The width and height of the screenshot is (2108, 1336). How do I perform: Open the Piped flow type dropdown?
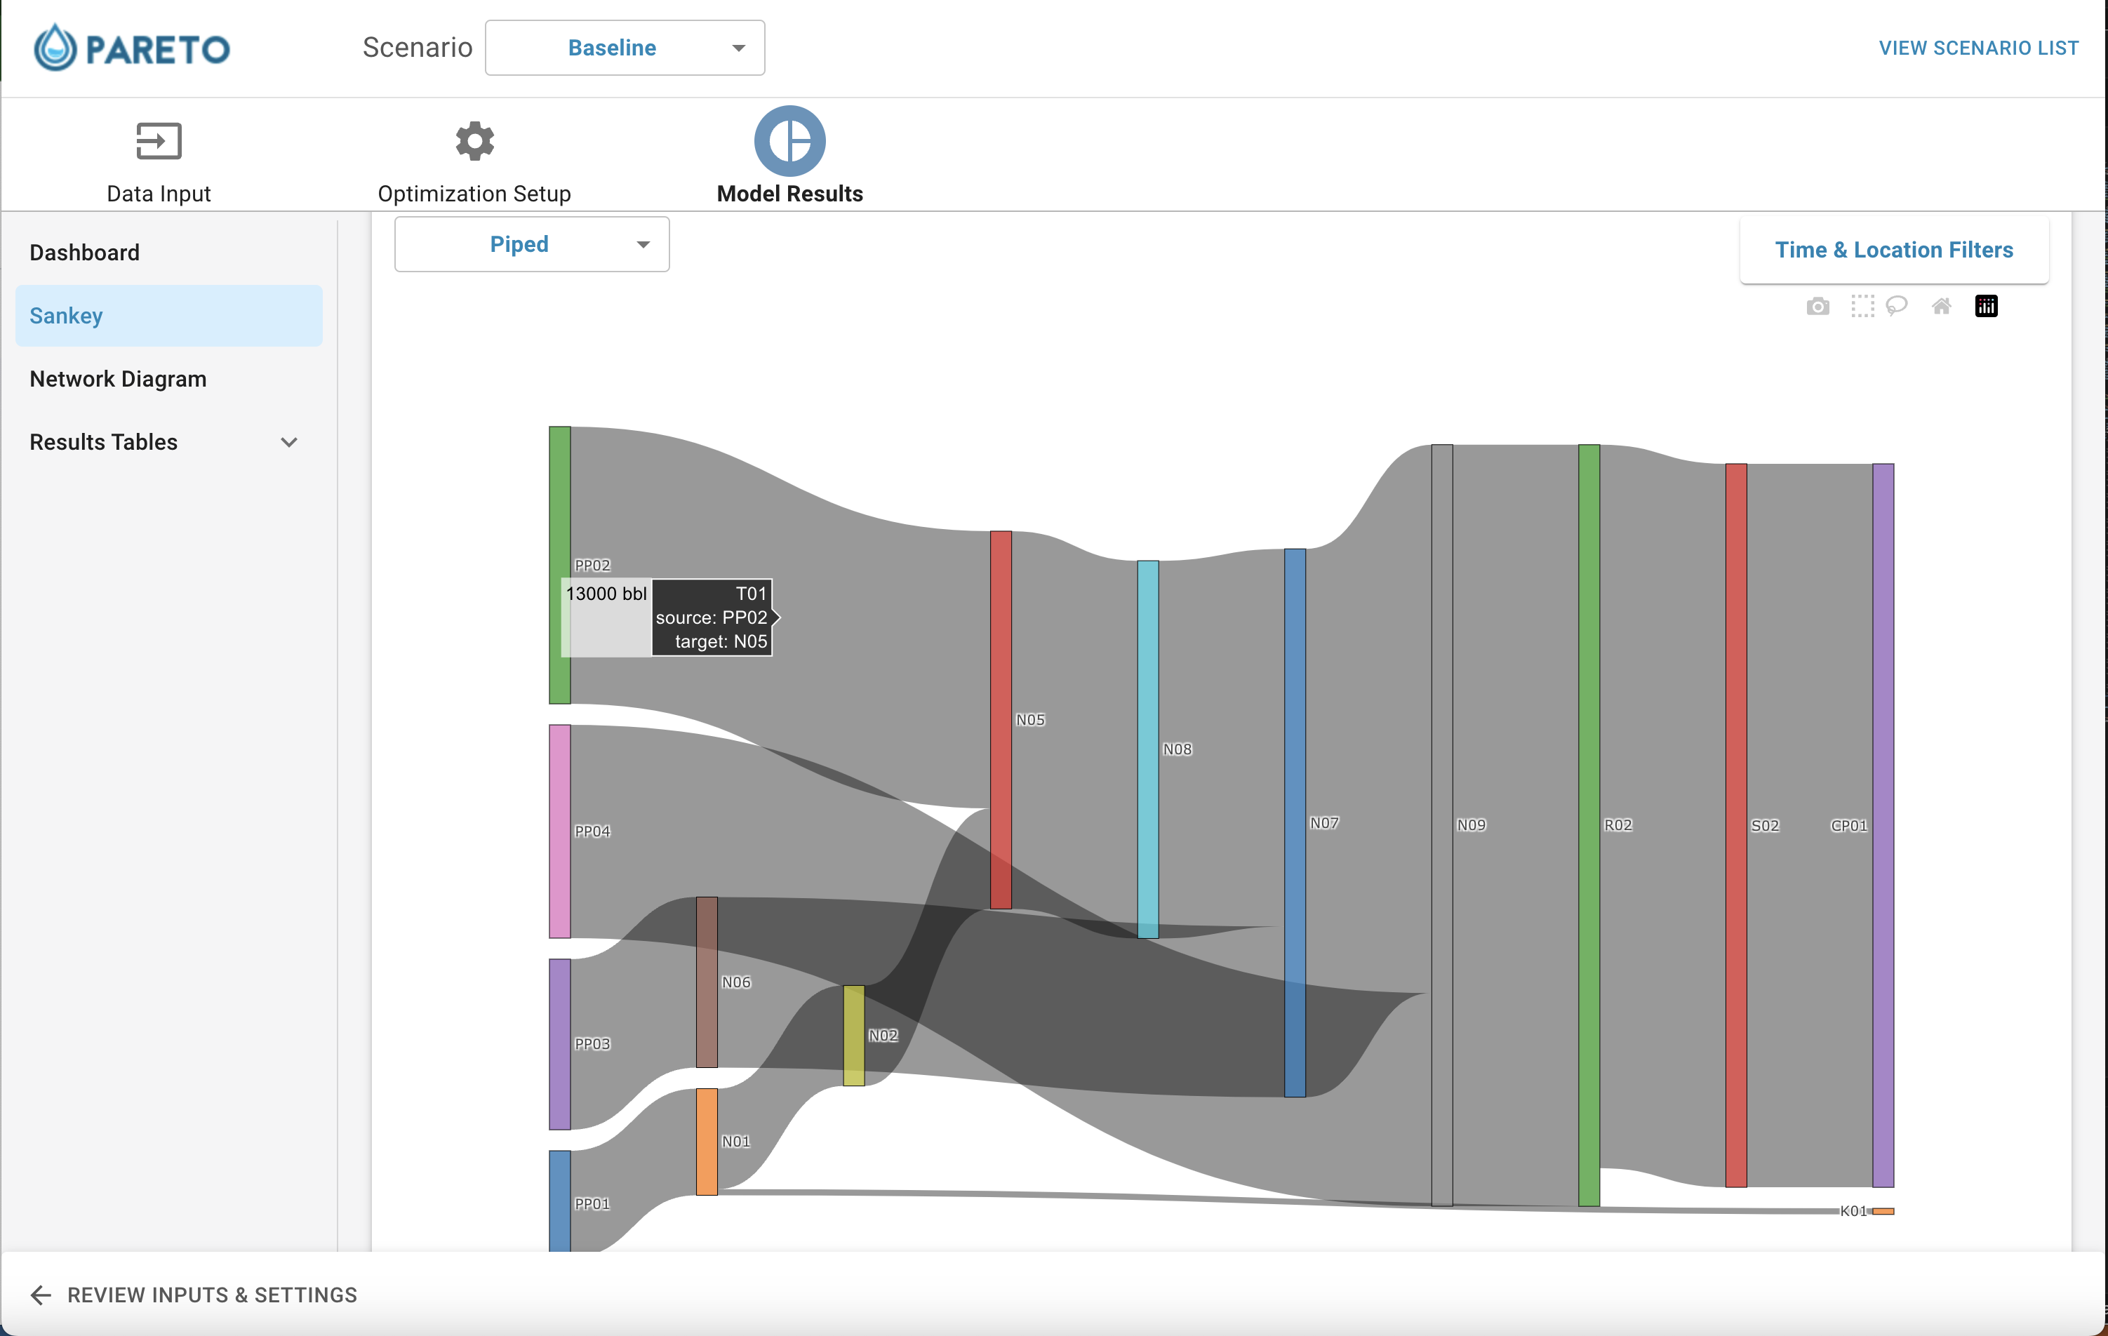click(x=532, y=244)
